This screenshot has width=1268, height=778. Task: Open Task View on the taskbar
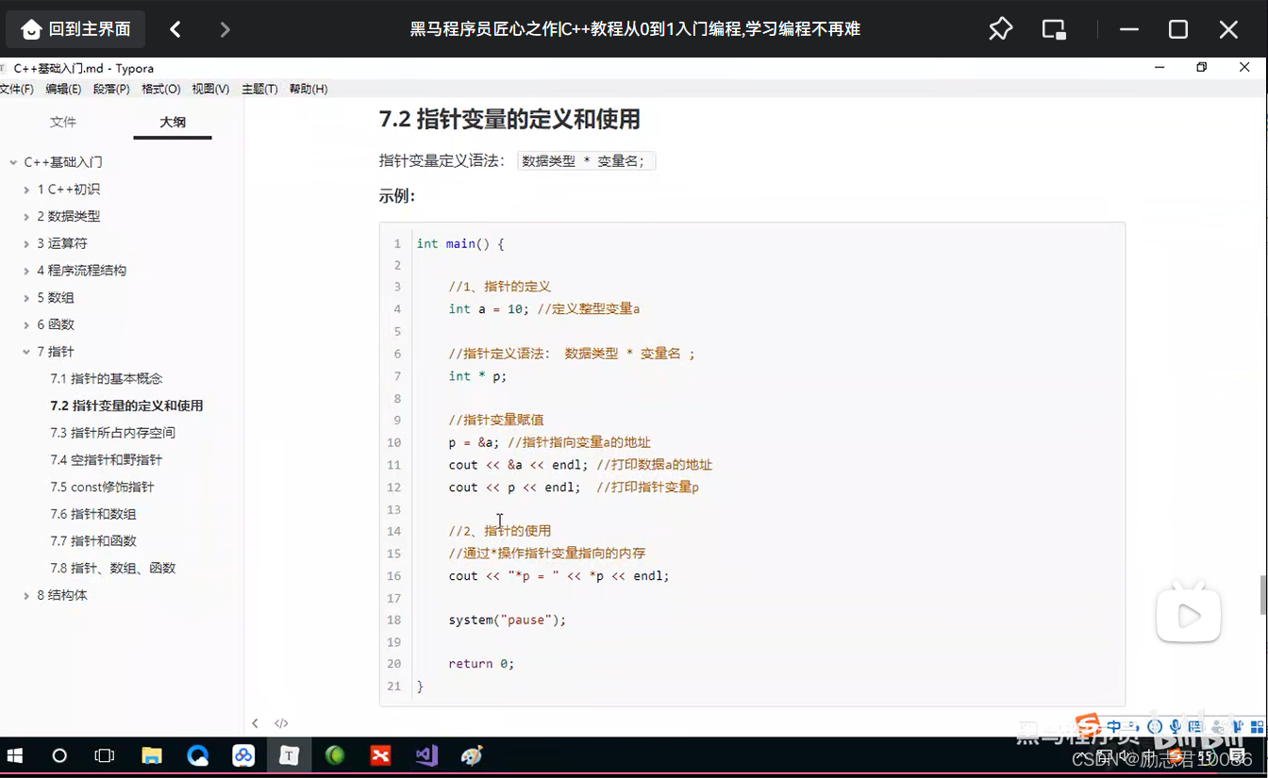[105, 755]
